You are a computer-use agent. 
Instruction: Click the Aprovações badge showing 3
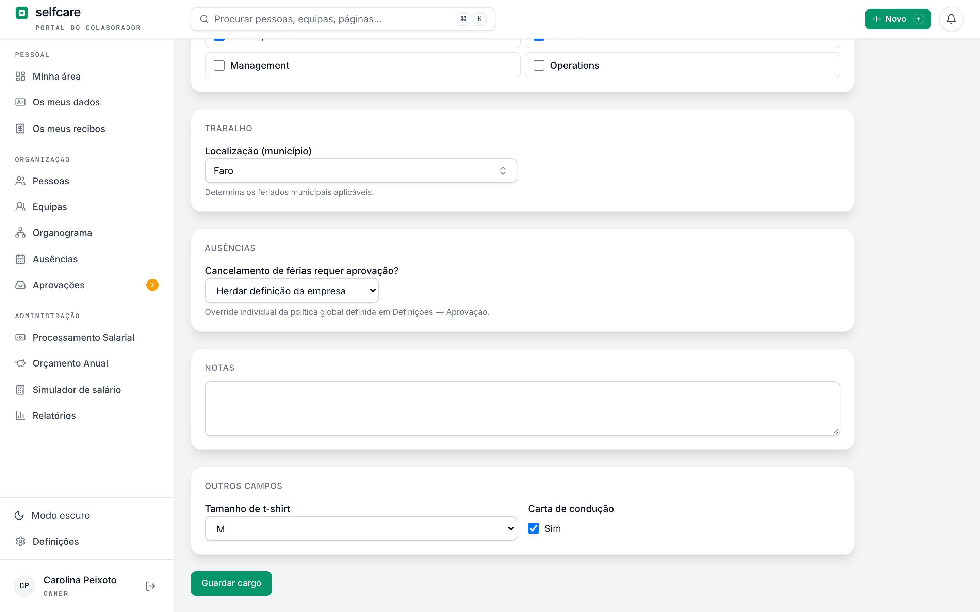pos(152,285)
